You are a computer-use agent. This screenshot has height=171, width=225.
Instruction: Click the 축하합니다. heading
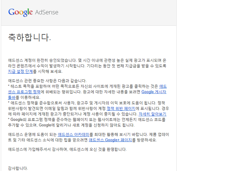(x=29, y=37)
